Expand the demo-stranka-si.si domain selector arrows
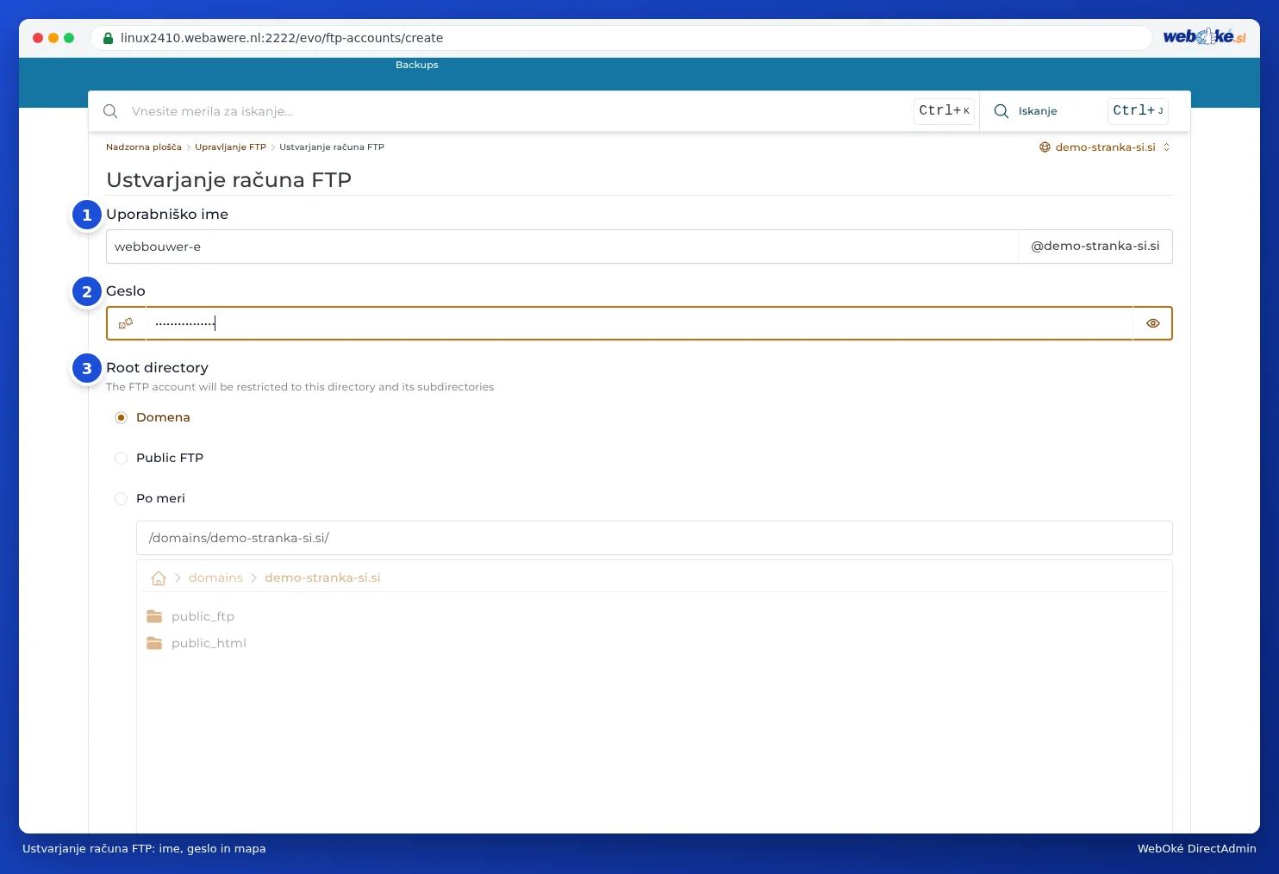1279x874 pixels. click(1166, 147)
